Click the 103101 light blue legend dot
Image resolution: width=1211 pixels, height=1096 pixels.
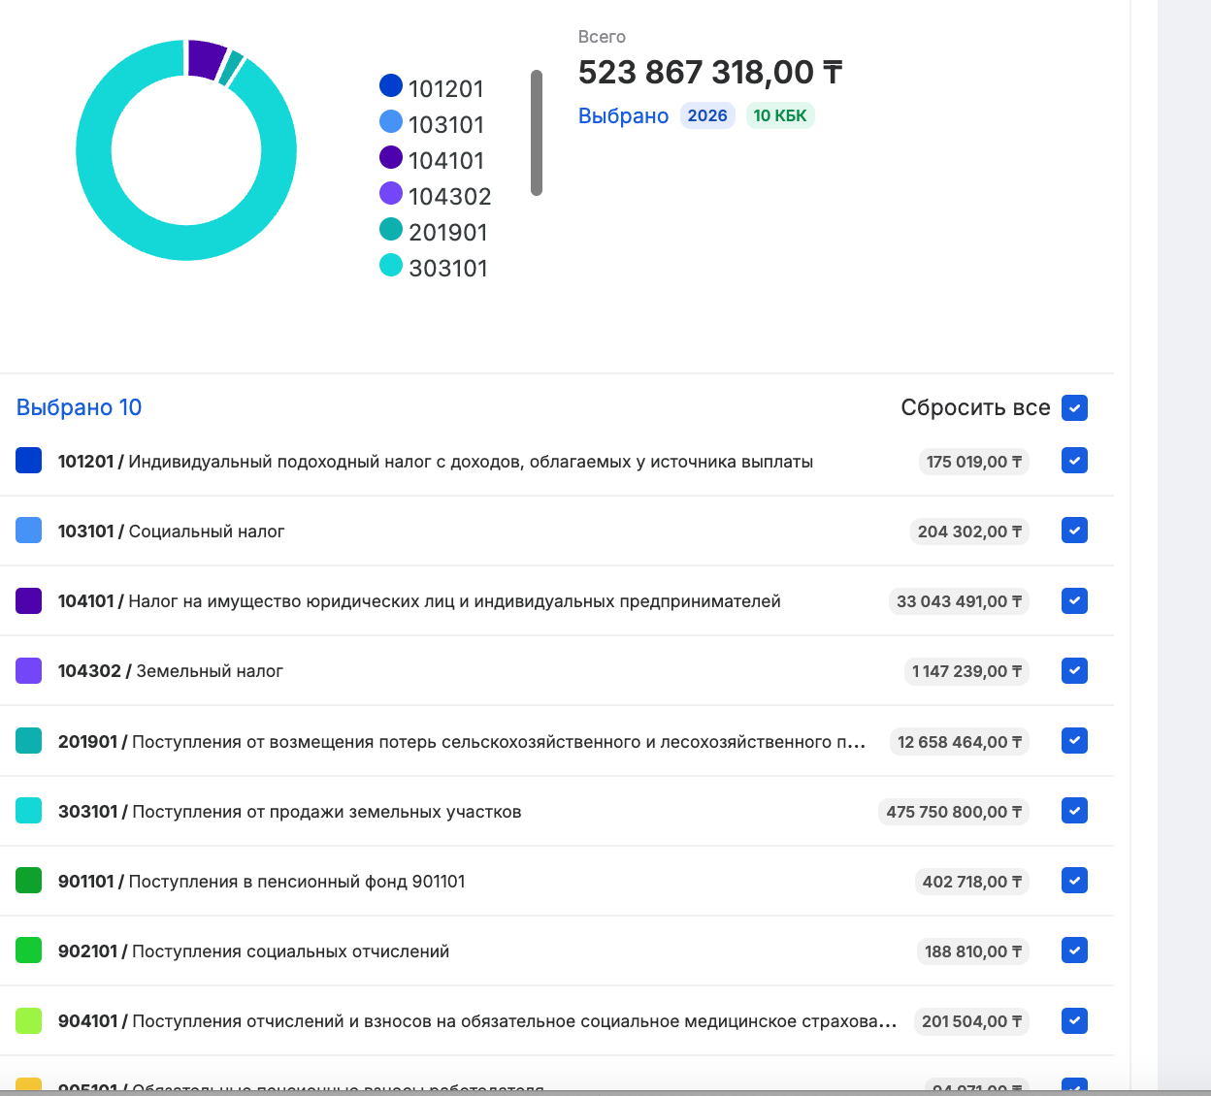point(391,122)
